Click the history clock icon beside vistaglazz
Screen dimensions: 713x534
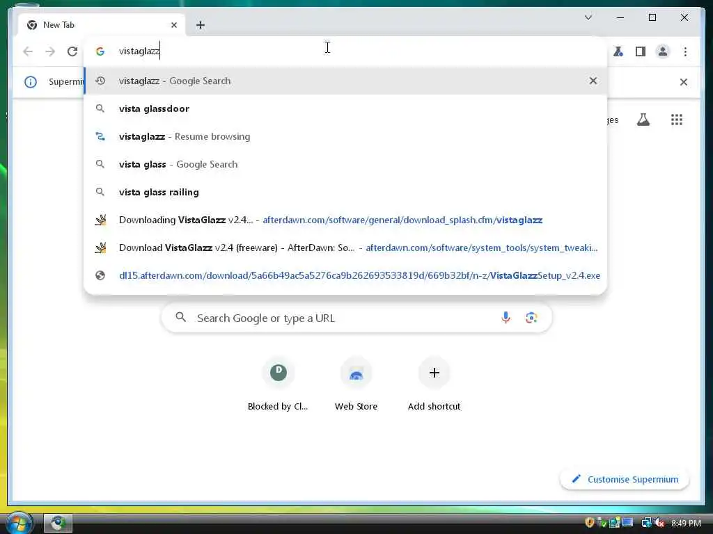click(100, 81)
